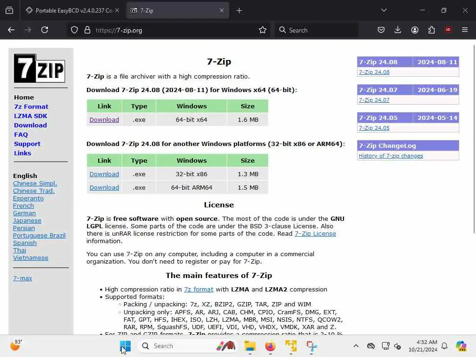Open File Explorer from the taskbar

[250, 346]
